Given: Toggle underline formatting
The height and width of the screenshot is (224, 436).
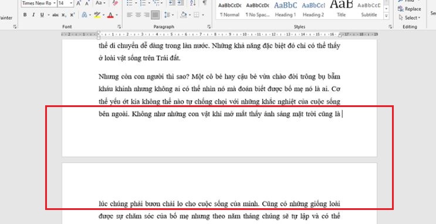Looking at the screenshot, I should [x=42, y=15].
